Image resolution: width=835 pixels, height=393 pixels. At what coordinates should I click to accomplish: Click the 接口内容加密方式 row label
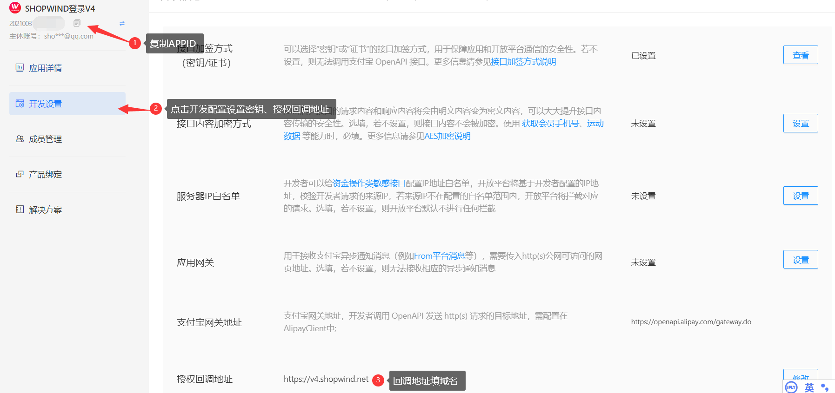[214, 124]
